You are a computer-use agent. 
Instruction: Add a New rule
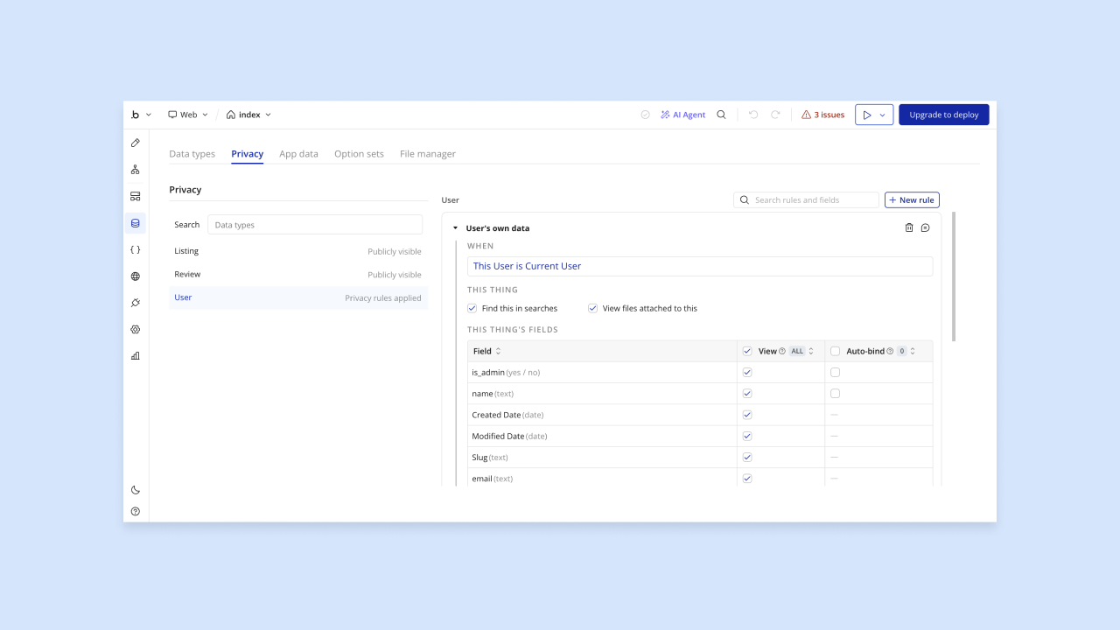[912, 199]
